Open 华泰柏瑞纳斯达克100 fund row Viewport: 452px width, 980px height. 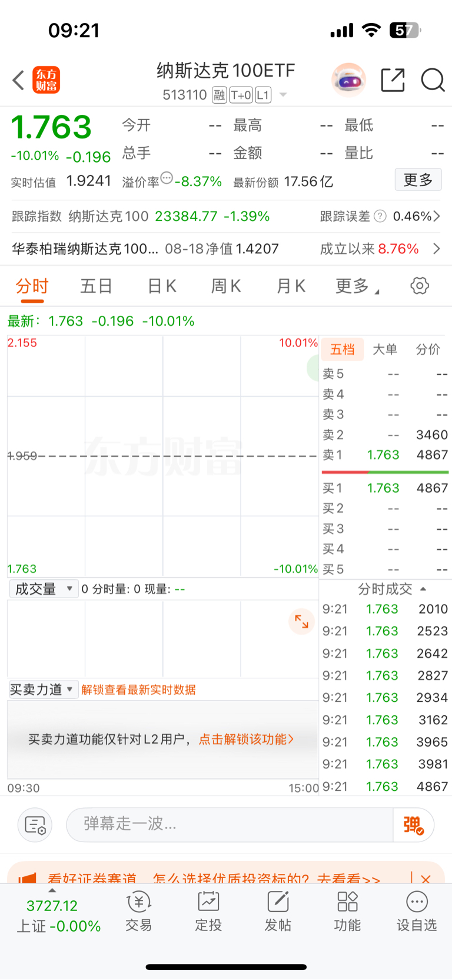click(226, 249)
